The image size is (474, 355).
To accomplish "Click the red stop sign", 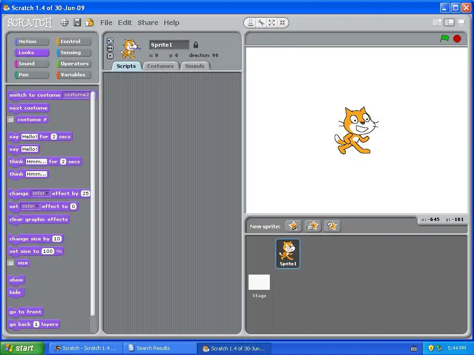I will pos(457,39).
